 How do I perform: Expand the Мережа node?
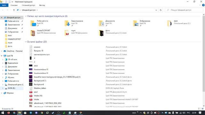(x=2, y=93)
